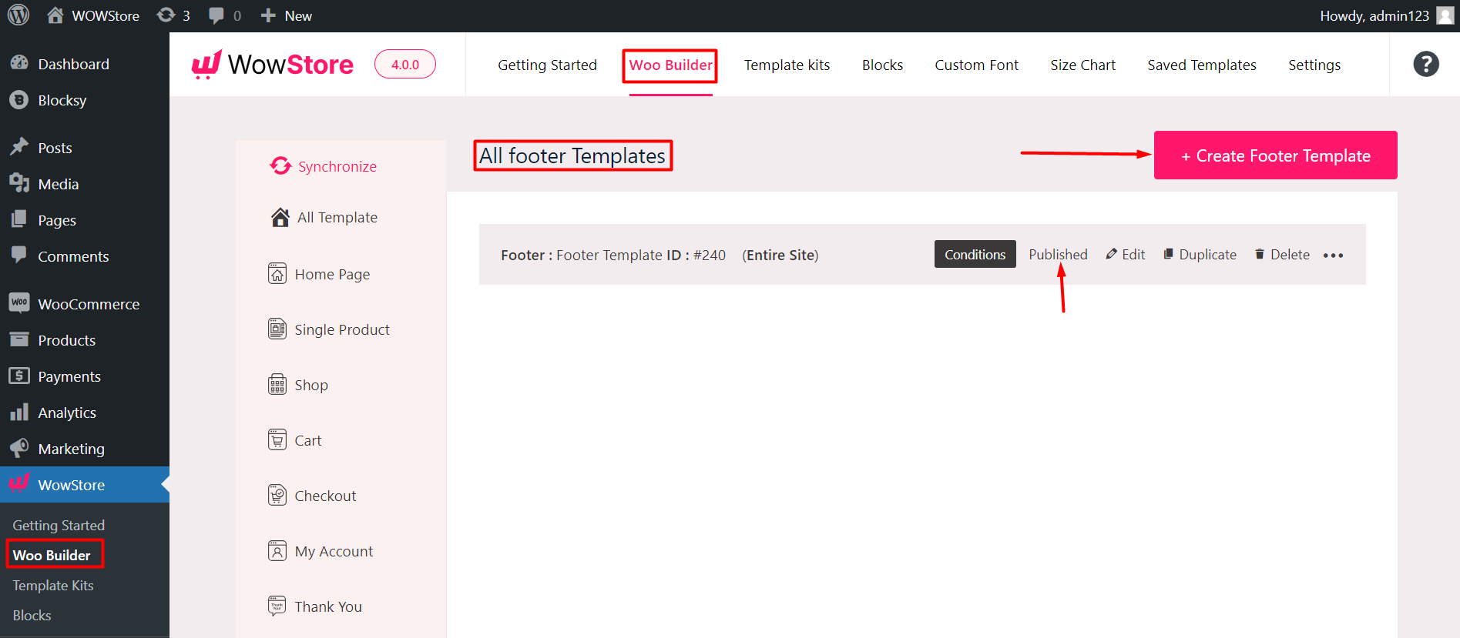
Task: Click the Cart template icon
Action: 277,440
